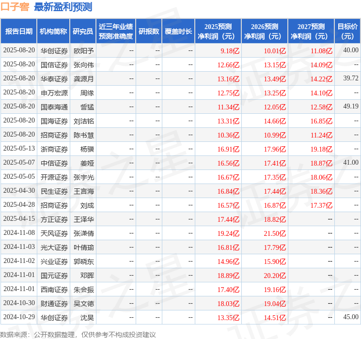Click institution 国泰海通
This screenshot has height=339, width=361.
point(54,107)
